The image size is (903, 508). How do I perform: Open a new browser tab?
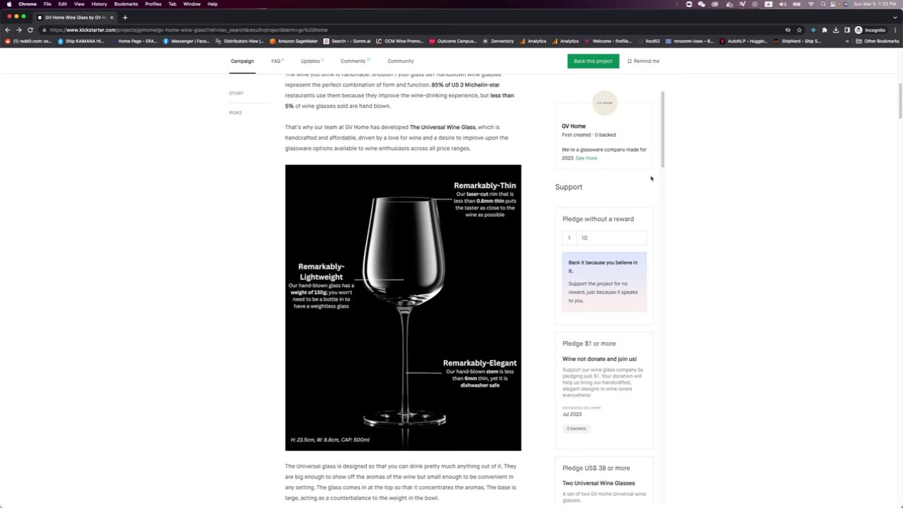click(x=125, y=17)
